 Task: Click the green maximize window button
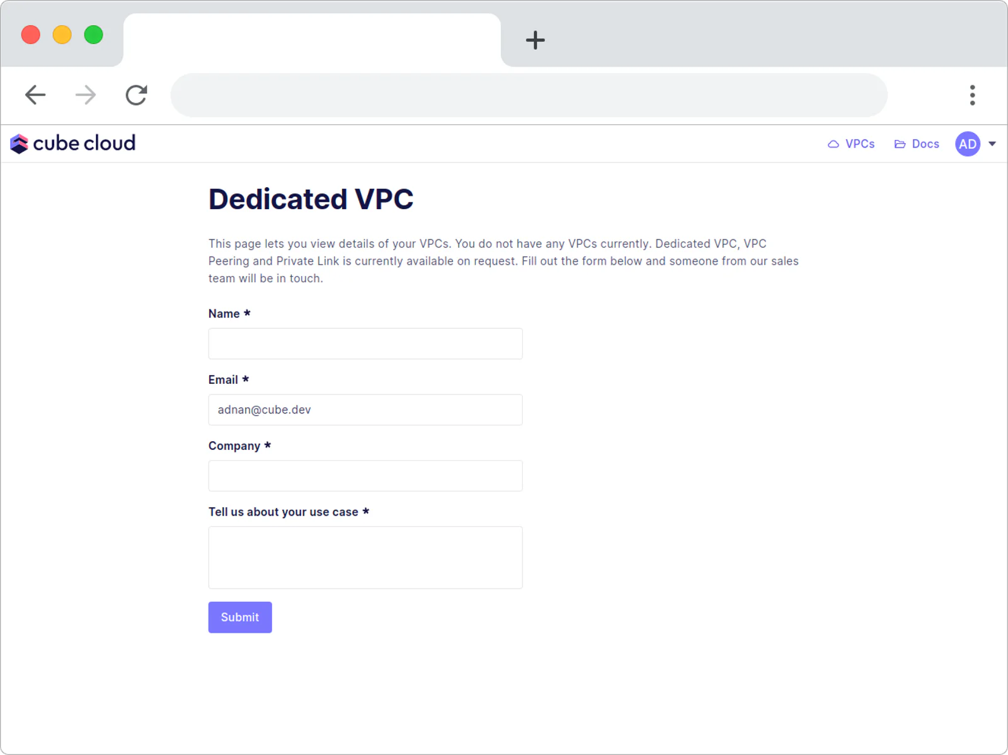click(94, 35)
